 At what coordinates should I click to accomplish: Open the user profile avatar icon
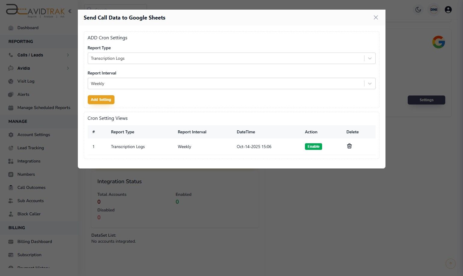coord(448,10)
